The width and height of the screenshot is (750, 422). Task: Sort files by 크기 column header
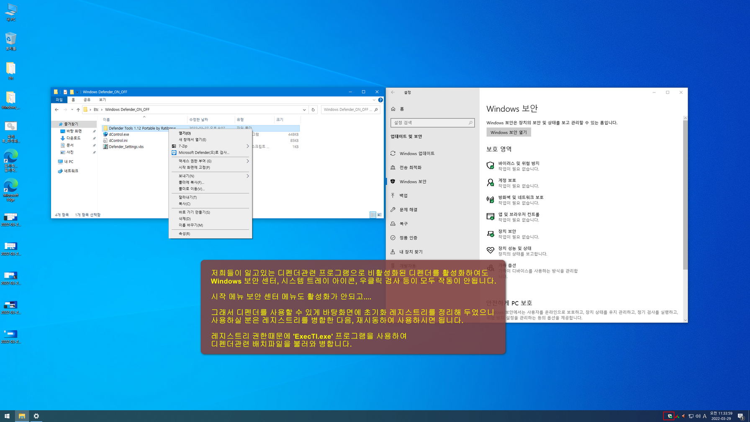click(x=287, y=120)
